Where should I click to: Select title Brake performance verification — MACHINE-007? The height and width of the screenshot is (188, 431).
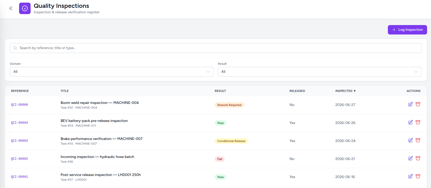[x=101, y=139]
